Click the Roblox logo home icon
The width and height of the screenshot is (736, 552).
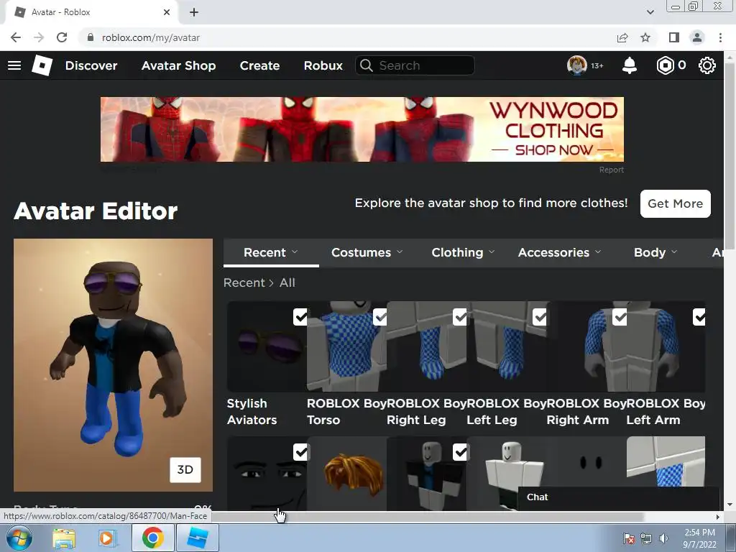point(42,65)
